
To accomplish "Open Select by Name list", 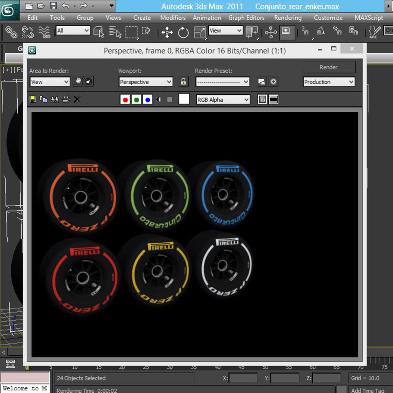I will coord(115,32).
